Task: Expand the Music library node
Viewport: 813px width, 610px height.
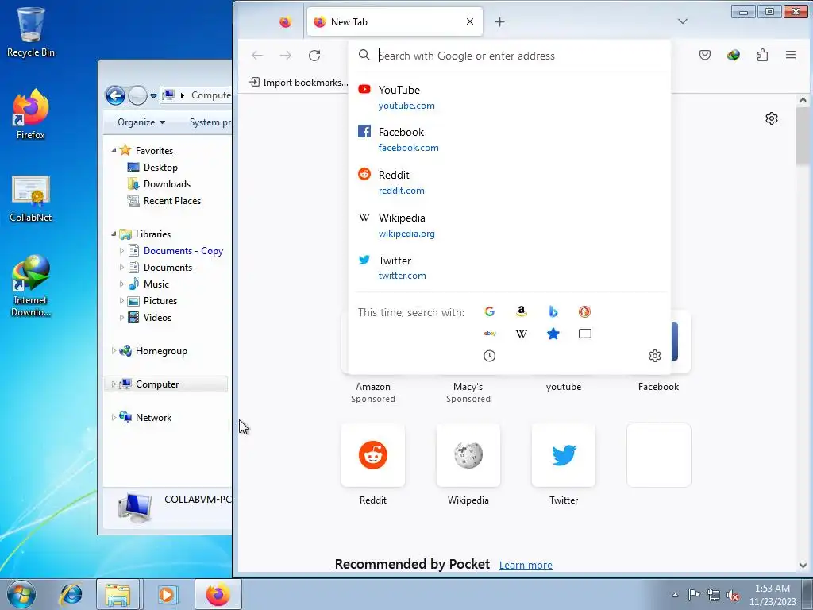Action: [121, 284]
